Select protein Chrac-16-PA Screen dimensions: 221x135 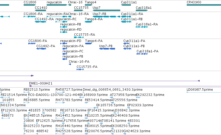[79, 62]
